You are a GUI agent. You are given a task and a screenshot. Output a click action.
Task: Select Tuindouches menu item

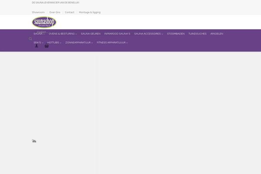[x=197, y=34]
